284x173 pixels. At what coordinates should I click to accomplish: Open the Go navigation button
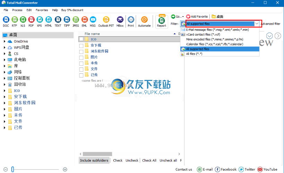[x=177, y=17]
